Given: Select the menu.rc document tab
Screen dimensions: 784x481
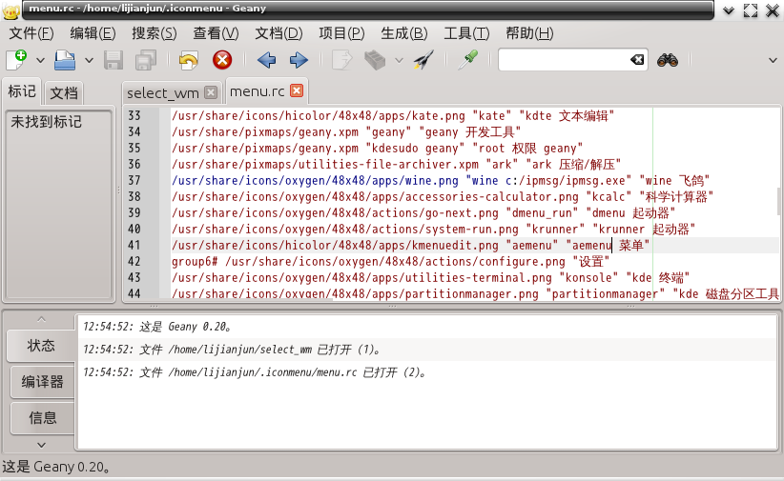Looking at the screenshot, I should coord(257,90).
